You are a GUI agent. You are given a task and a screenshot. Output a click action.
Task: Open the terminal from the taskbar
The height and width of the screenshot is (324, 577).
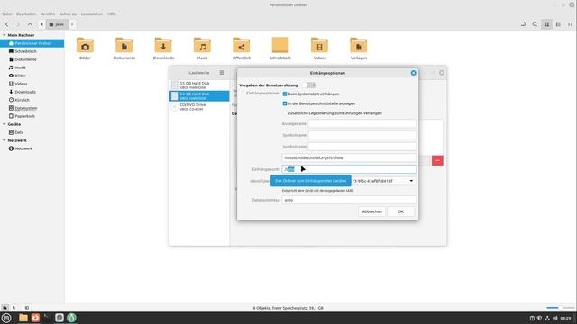tap(47, 318)
